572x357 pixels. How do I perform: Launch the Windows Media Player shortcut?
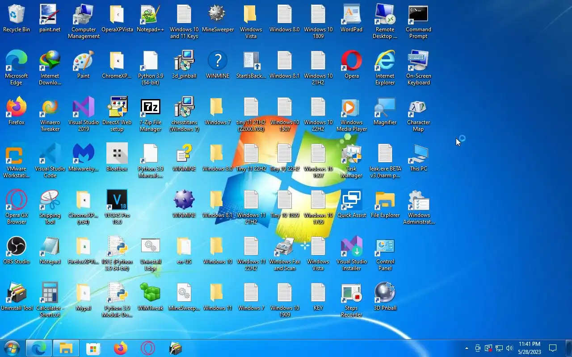352,115
